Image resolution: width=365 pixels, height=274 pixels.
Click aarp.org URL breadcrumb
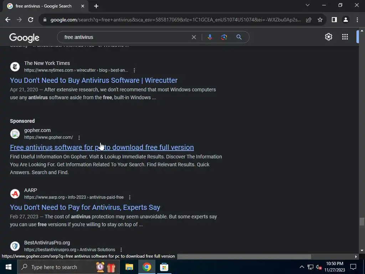point(74,197)
